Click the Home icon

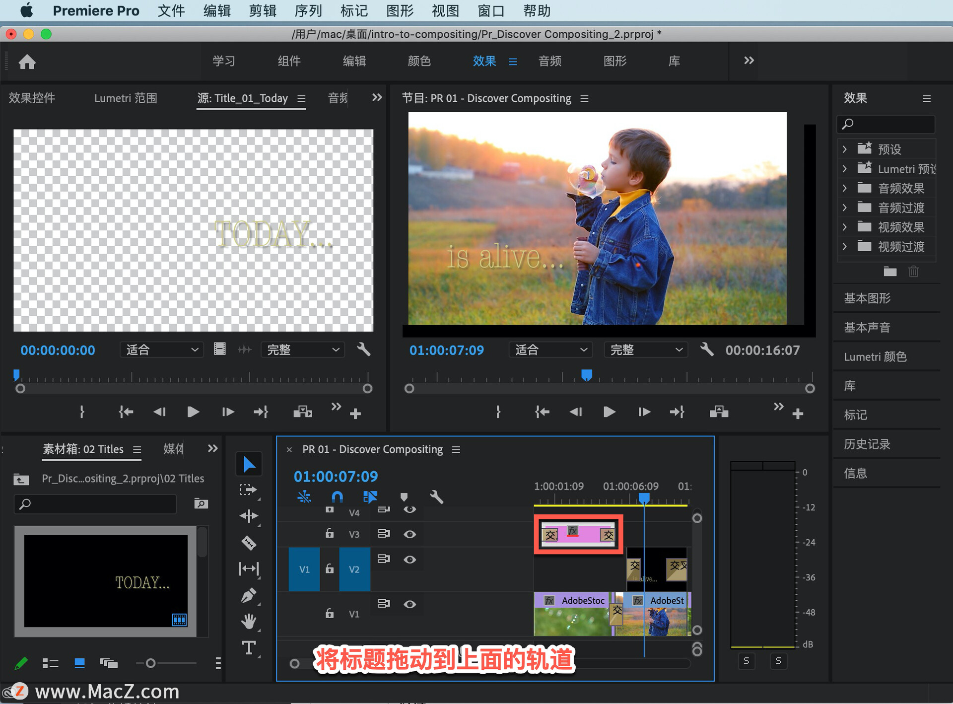27,62
